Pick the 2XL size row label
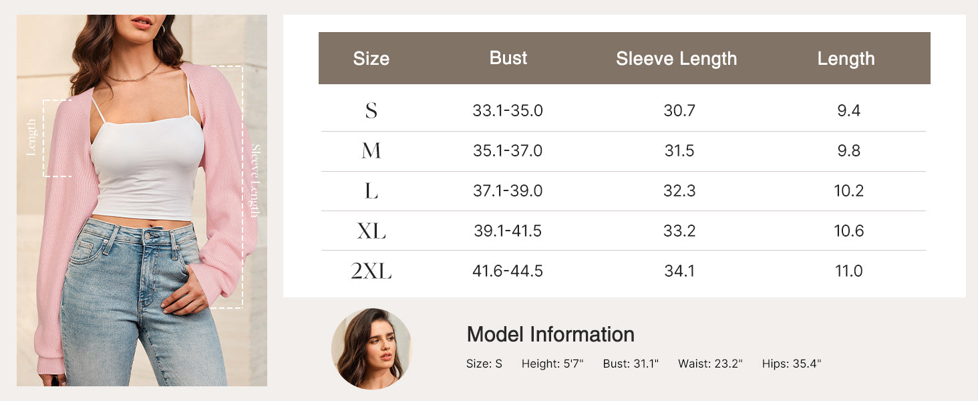Viewport: 978px width, 401px height. click(x=371, y=271)
